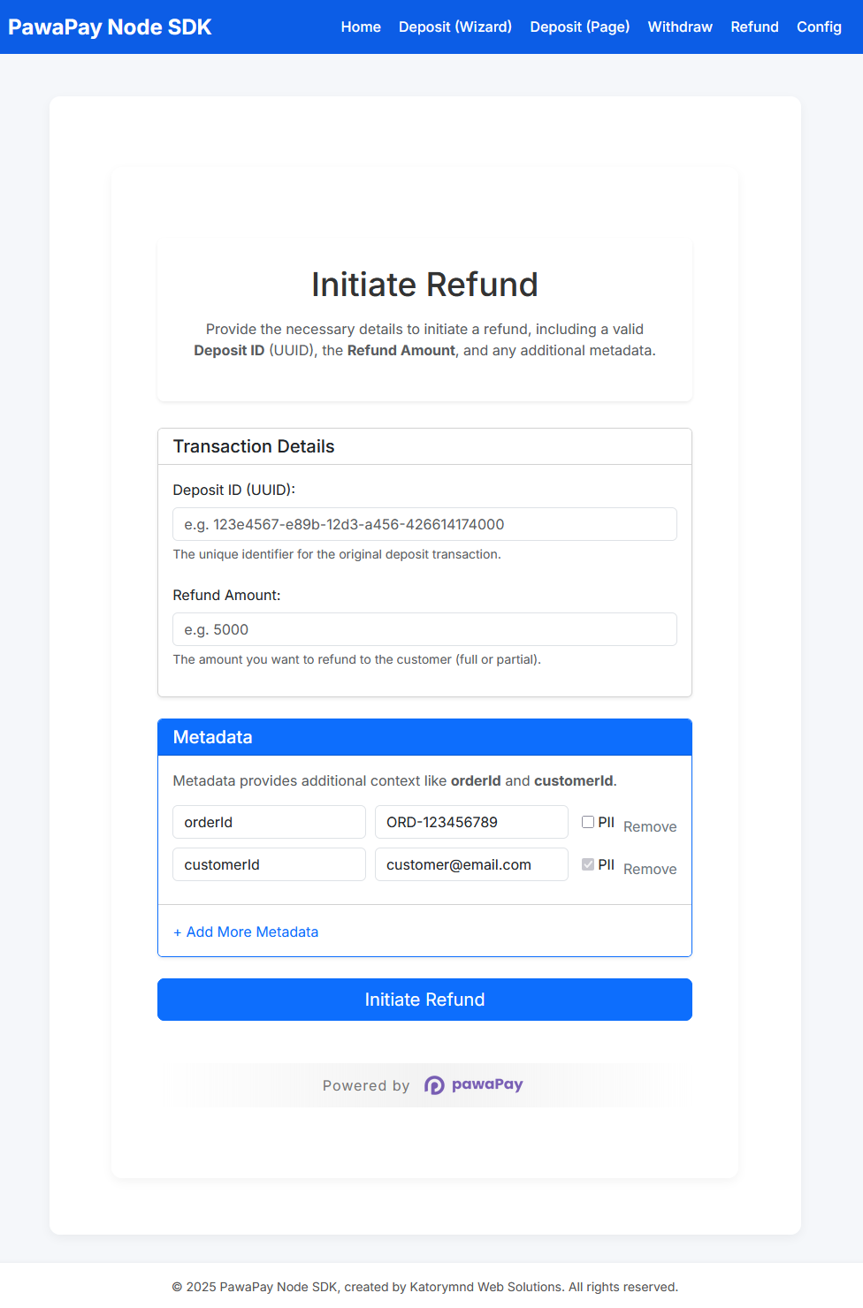Click the pawaPay logo icon
The height and width of the screenshot is (1308, 863).
(434, 1085)
